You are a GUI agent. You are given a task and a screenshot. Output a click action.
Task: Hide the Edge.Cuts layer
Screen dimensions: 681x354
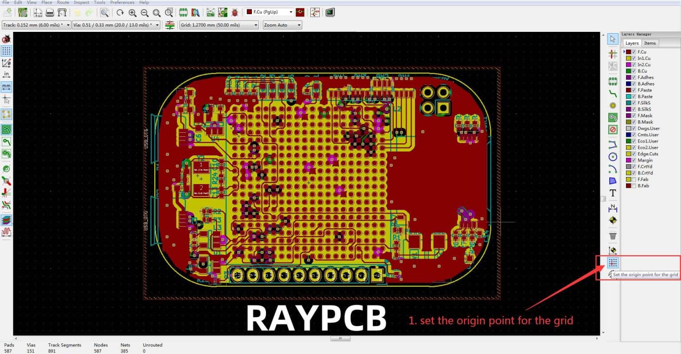(634, 154)
